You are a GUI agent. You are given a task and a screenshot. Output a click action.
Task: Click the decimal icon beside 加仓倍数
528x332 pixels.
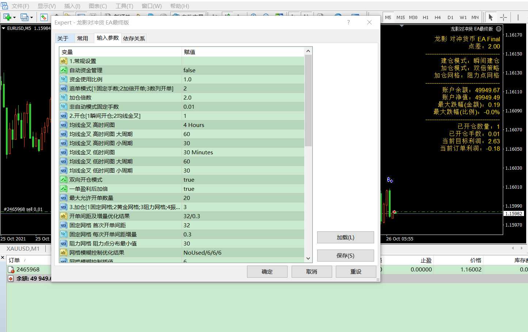(64, 97)
